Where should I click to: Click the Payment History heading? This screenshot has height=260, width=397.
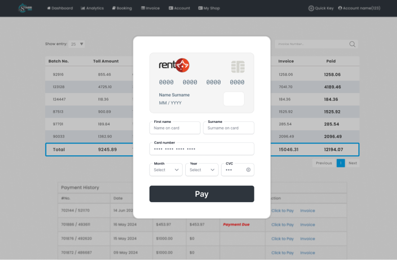click(x=80, y=188)
